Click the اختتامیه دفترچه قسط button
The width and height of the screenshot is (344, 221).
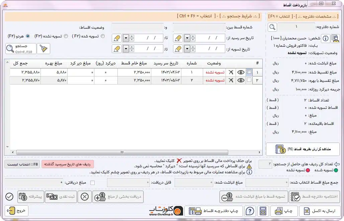tap(314, 197)
